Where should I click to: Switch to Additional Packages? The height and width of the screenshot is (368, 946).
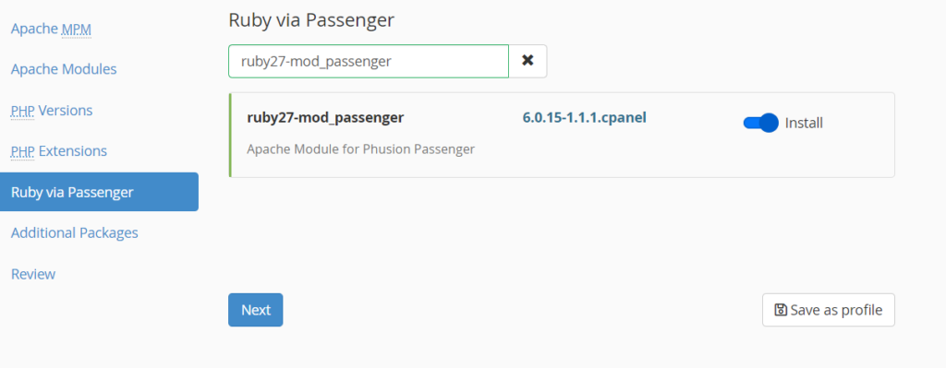(75, 232)
